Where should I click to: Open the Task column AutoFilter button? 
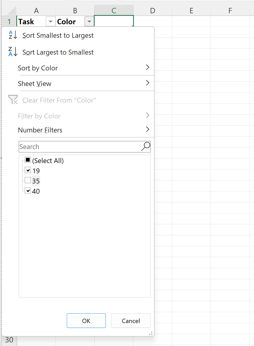tap(50, 21)
